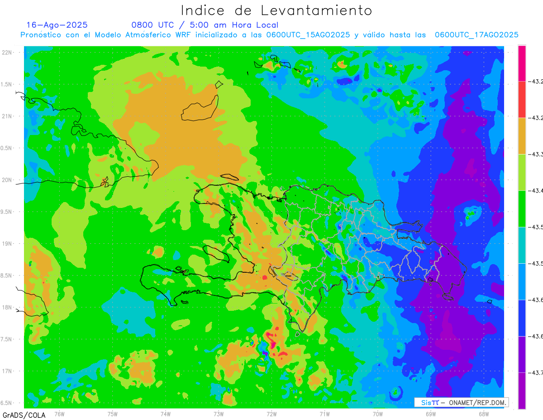Screen dimensions: 543x420
Task: Click the '22N' latitude label
Action: [x=7, y=53]
